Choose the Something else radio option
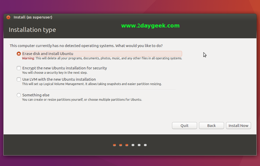This screenshot has height=166, width=260. pyautogui.click(x=19, y=95)
